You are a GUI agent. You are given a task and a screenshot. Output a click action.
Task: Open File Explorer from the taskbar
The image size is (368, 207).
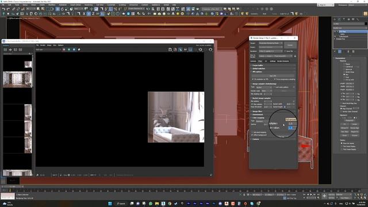click(157, 204)
